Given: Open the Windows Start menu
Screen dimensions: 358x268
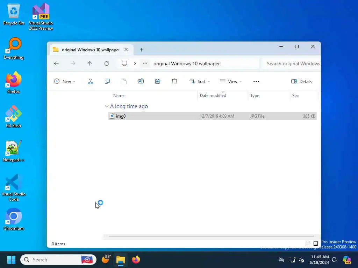Looking at the screenshot, I should pos(11,260).
